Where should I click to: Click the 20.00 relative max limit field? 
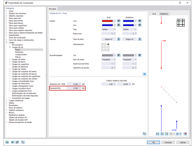(x=124, y=84)
